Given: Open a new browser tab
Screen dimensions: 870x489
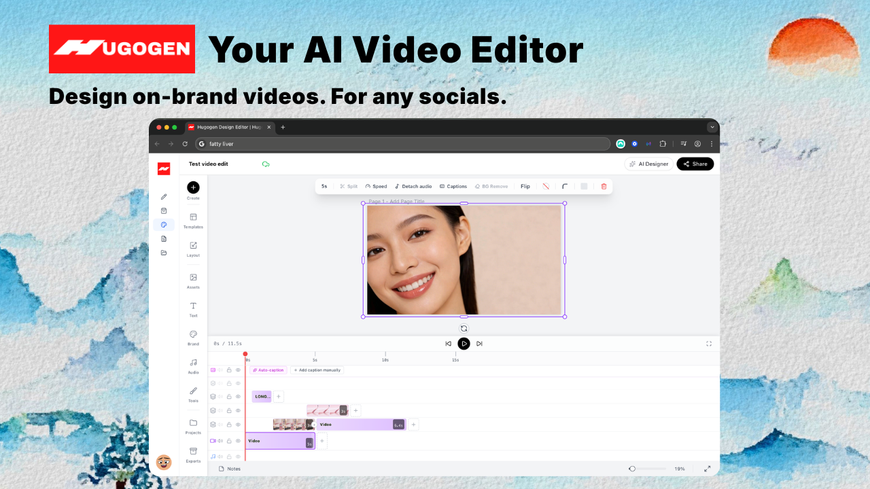Looking at the screenshot, I should click(283, 127).
